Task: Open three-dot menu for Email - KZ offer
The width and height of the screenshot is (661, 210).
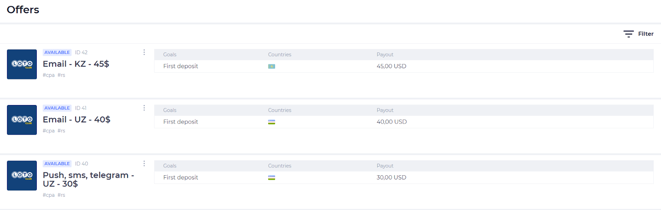Action: coord(144,52)
